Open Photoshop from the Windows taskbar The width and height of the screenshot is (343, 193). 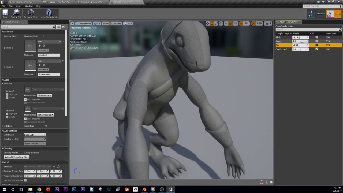[x=74, y=190]
